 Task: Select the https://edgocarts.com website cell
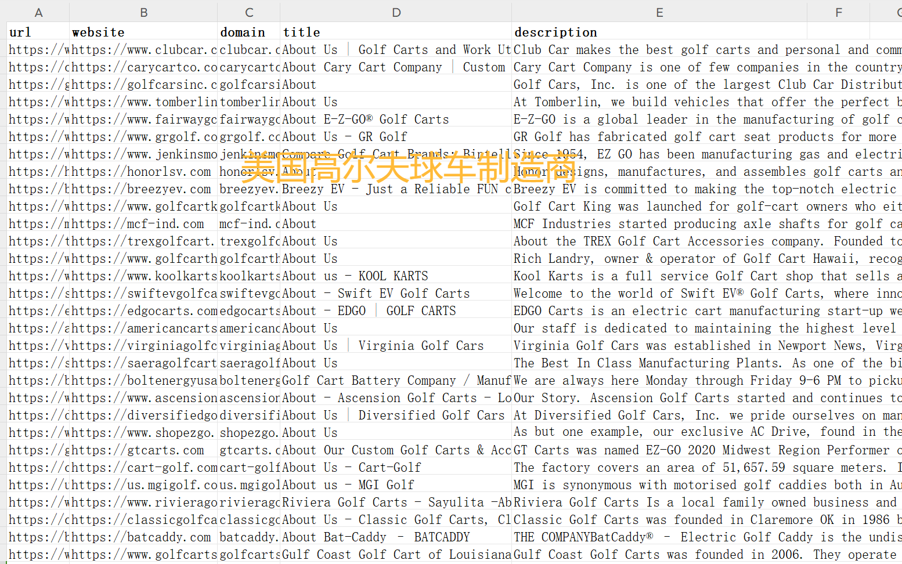(143, 310)
